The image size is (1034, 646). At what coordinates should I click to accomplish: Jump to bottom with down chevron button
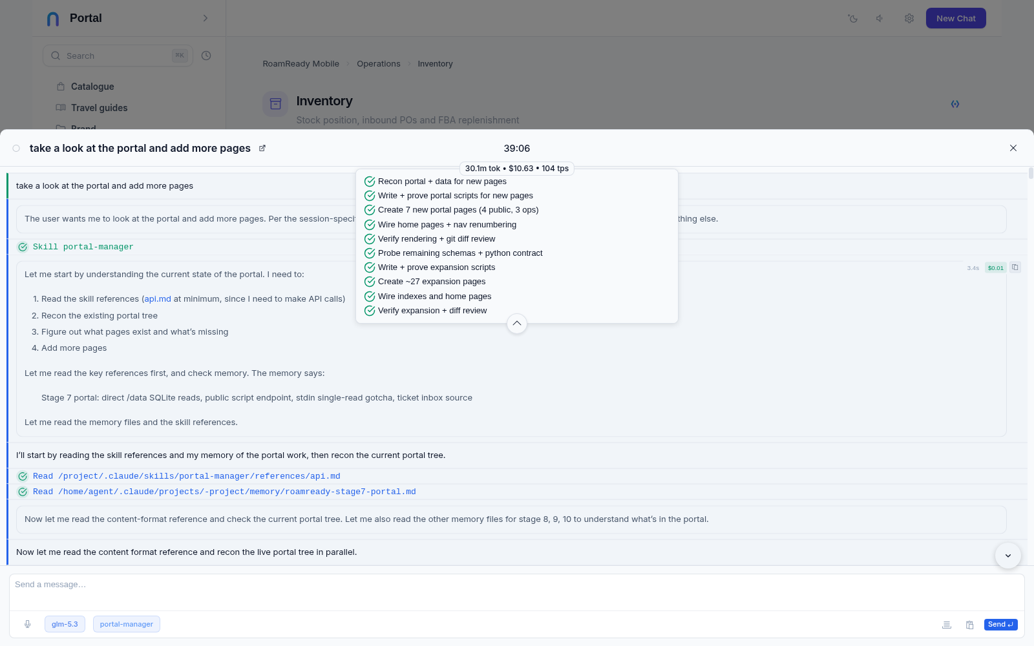1008,556
